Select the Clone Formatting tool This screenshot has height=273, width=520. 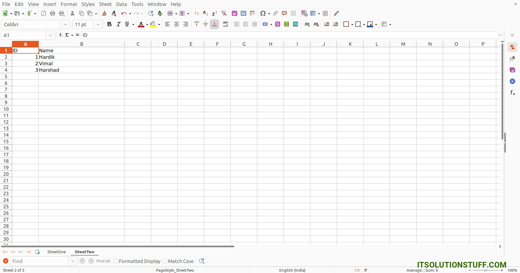(104, 13)
